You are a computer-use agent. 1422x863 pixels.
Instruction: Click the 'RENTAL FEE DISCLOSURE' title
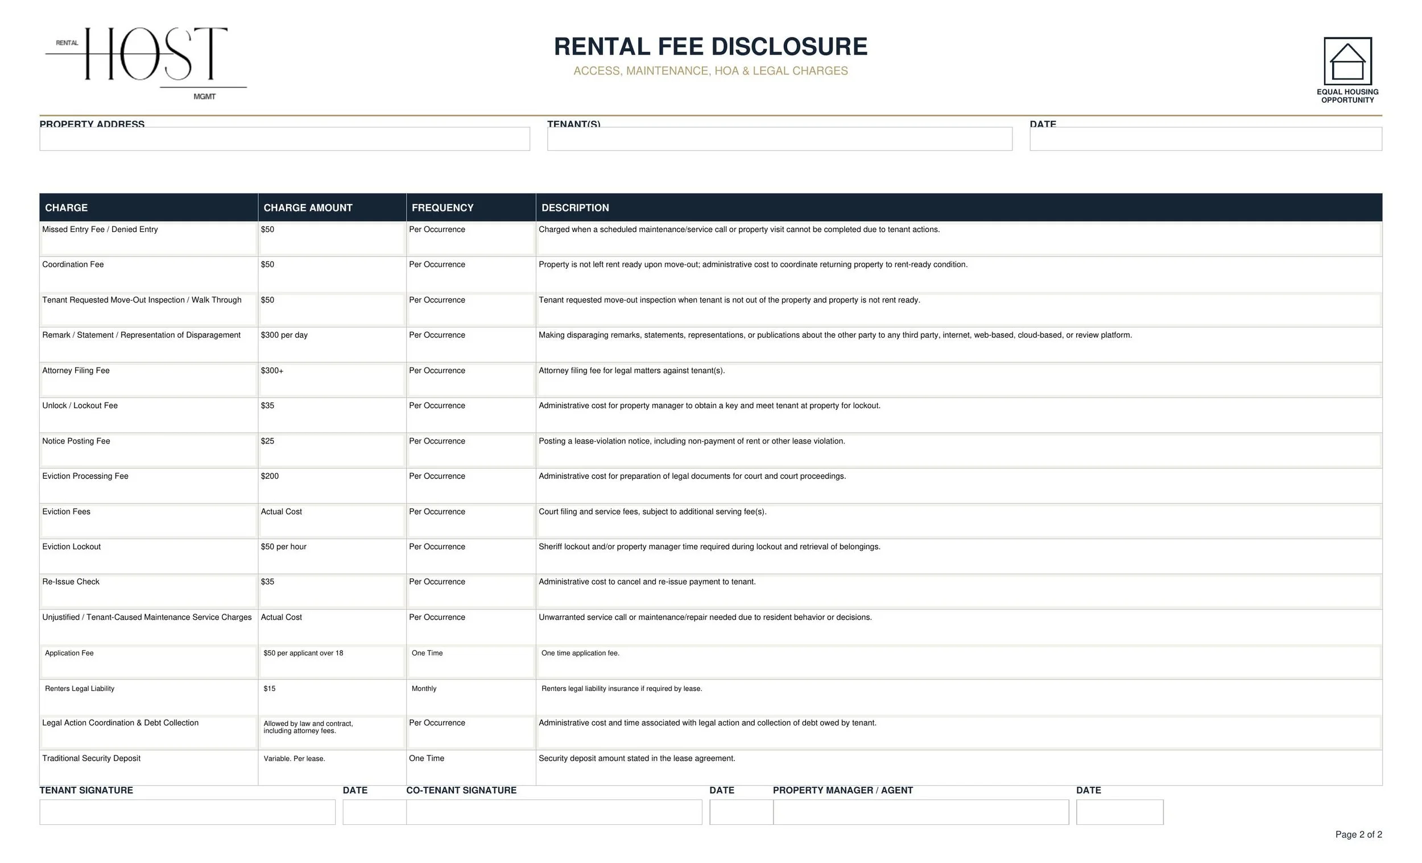710,47
